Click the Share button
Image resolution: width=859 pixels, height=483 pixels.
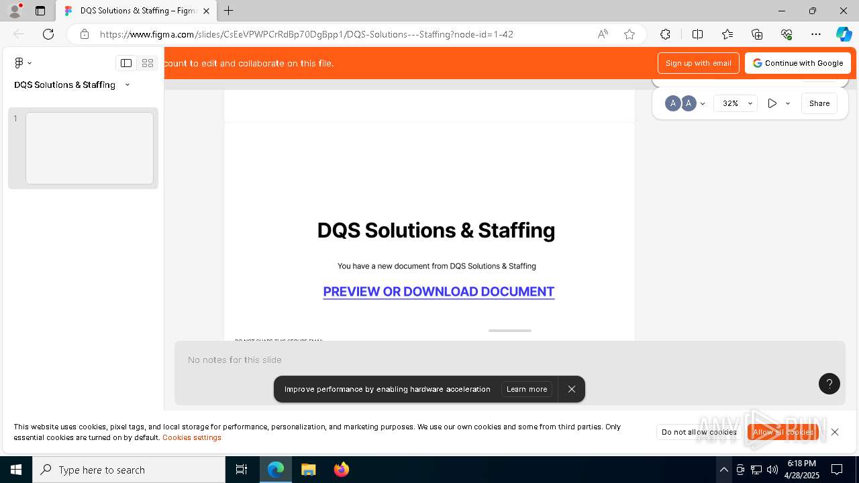[x=819, y=103]
